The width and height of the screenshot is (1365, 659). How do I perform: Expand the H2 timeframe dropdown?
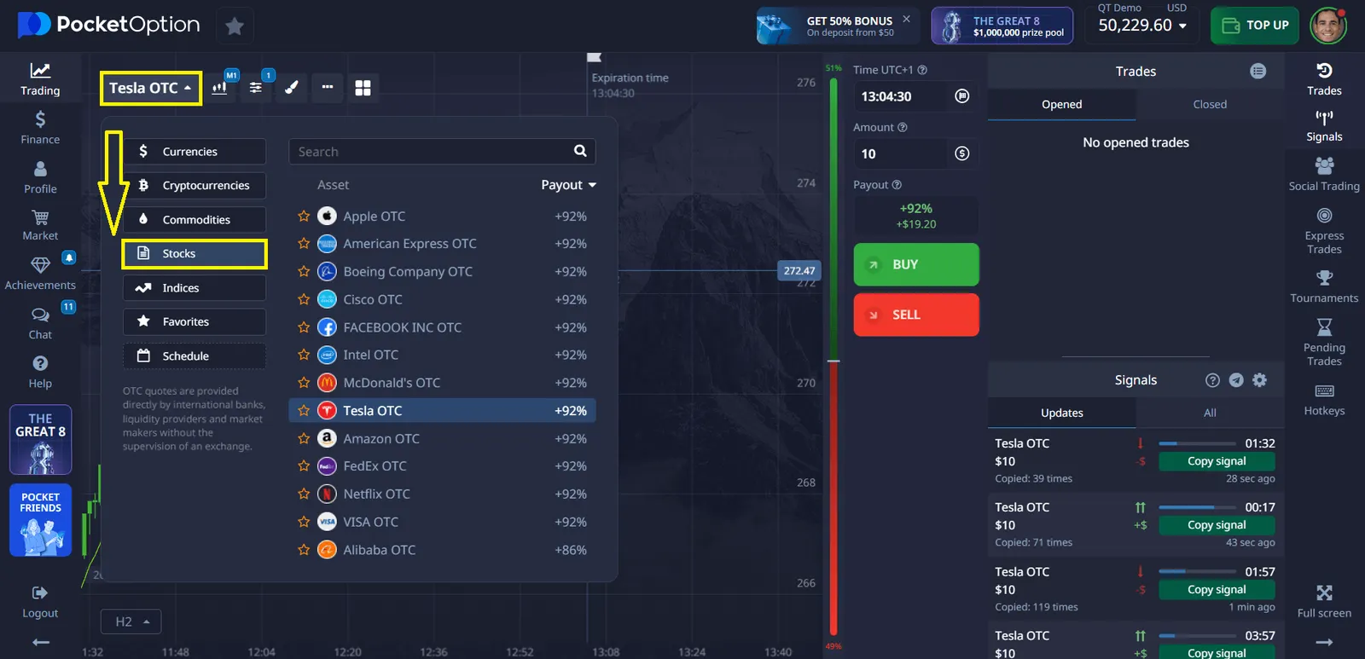coord(131,621)
